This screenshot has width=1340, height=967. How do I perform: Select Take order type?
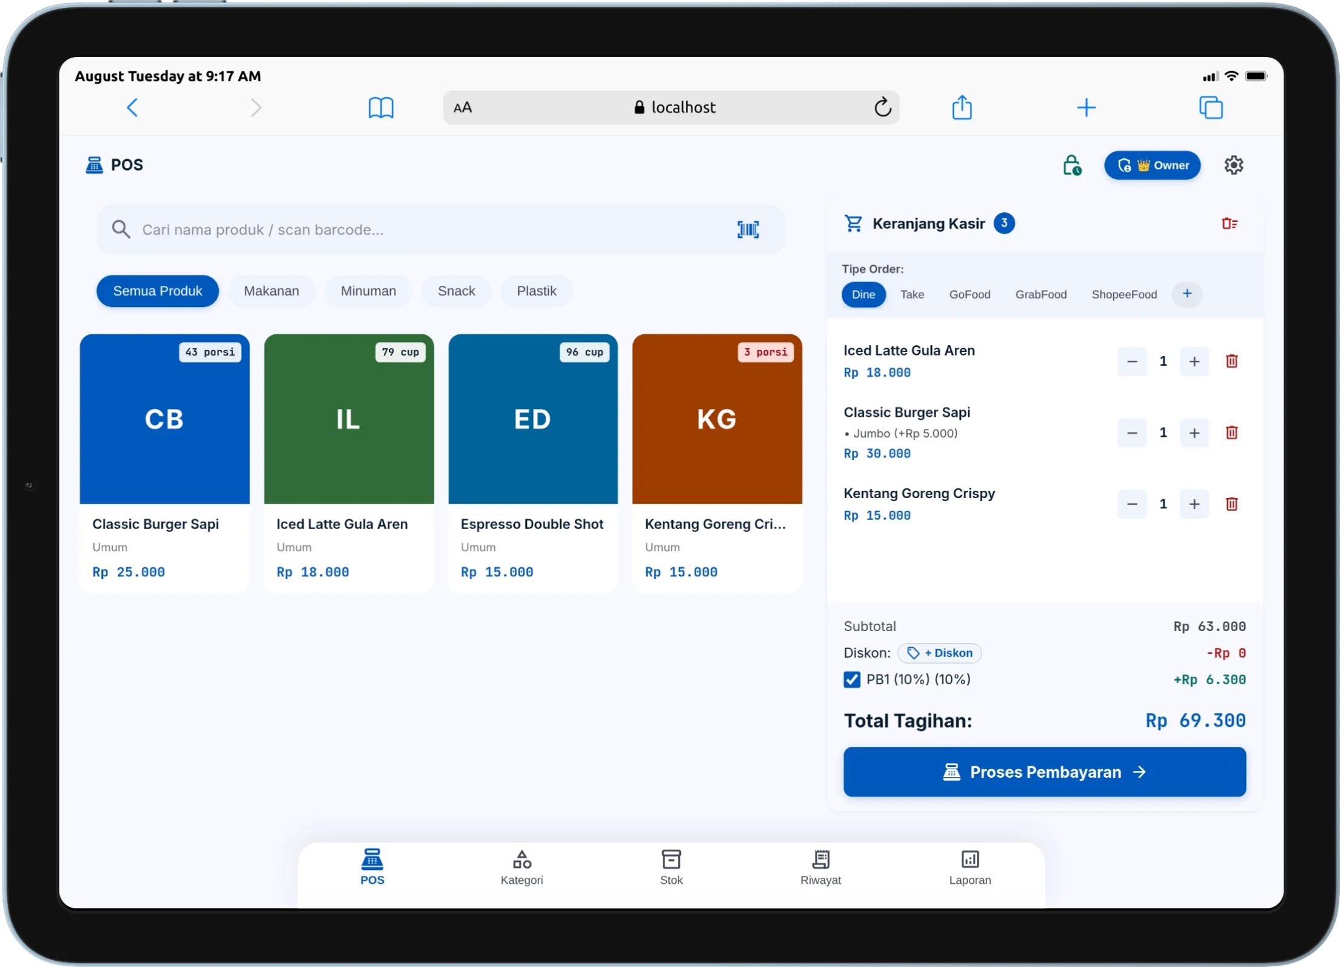point(911,294)
